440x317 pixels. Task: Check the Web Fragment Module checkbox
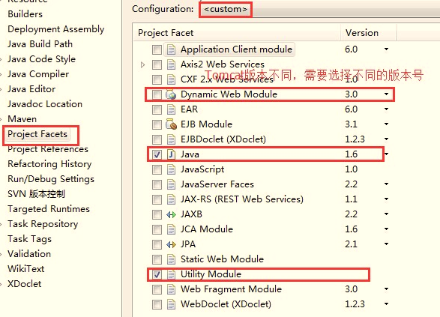[157, 289]
